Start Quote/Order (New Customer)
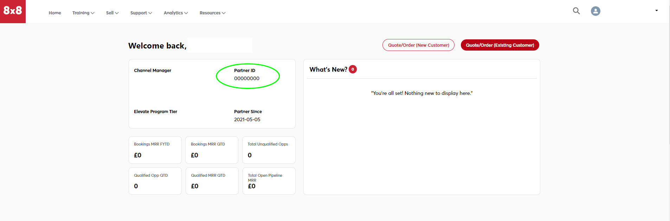 click(418, 45)
